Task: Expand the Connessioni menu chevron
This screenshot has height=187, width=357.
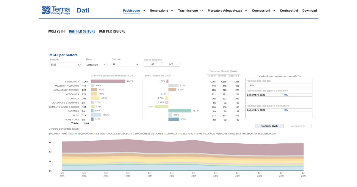Action: (x=274, y=11)
